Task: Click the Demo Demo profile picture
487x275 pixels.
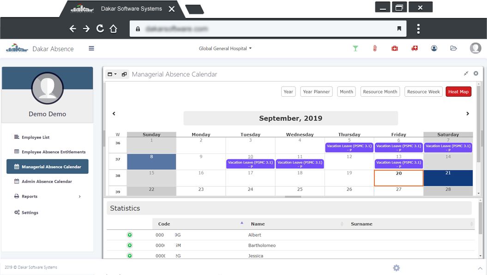Action: click(48, 88)
